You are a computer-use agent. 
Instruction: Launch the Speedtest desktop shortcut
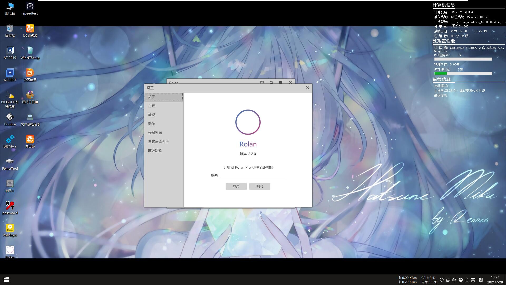tap(30, 8)
